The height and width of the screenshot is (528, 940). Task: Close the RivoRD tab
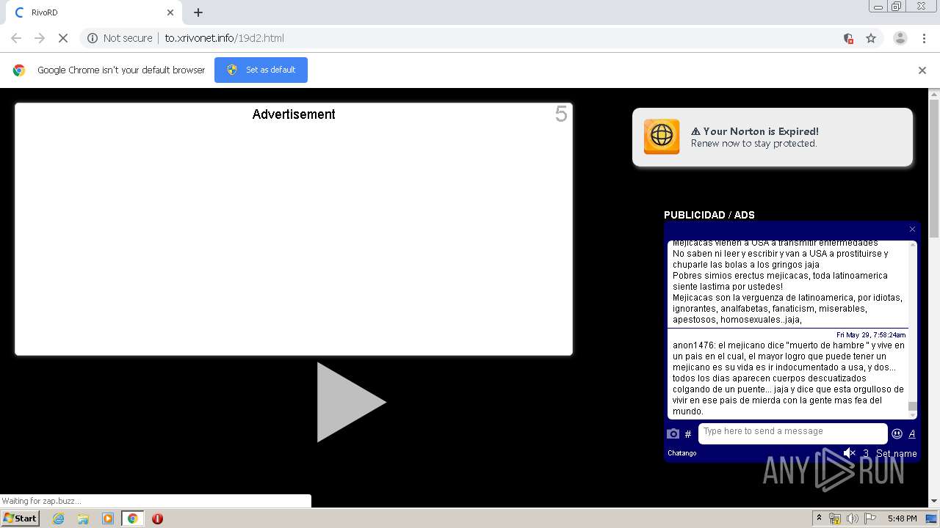pos(170,12)
